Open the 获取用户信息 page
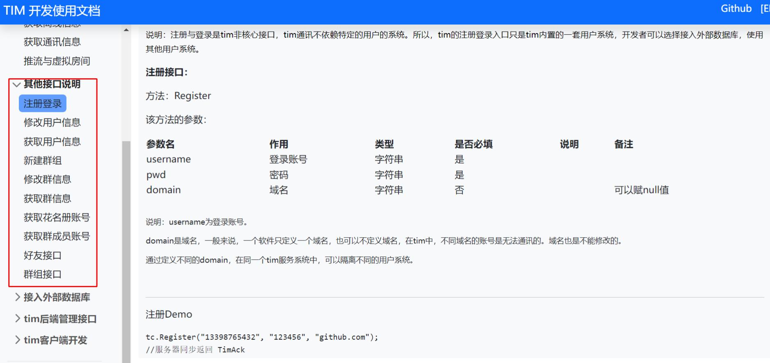 pos(52,142)
